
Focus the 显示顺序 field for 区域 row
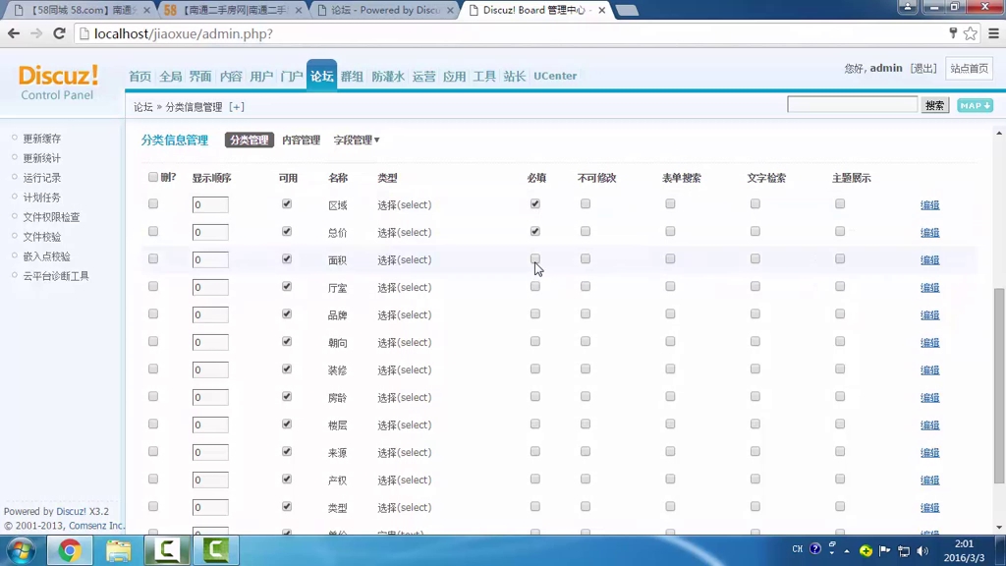(x=210, y=204)
